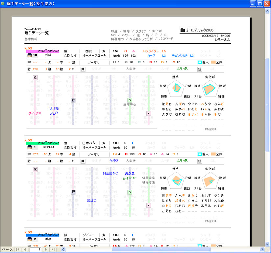Click the 共 box in 松坂's row
The image size is (271, 253).
(x=83, y=69)
